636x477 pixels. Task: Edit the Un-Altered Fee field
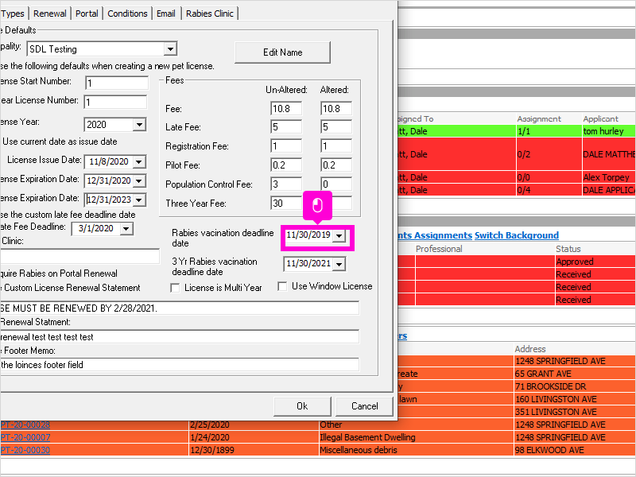[x=286, y=108]
